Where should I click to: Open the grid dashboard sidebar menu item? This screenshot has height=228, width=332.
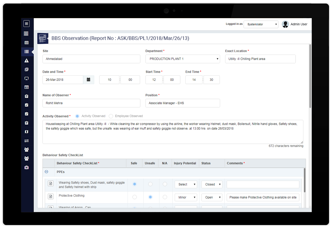tap(26, 34)
